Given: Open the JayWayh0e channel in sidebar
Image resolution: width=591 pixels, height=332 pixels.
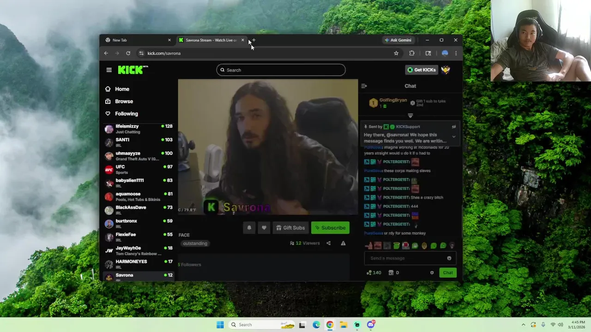Looking at the screenshot, I should 139,250.
